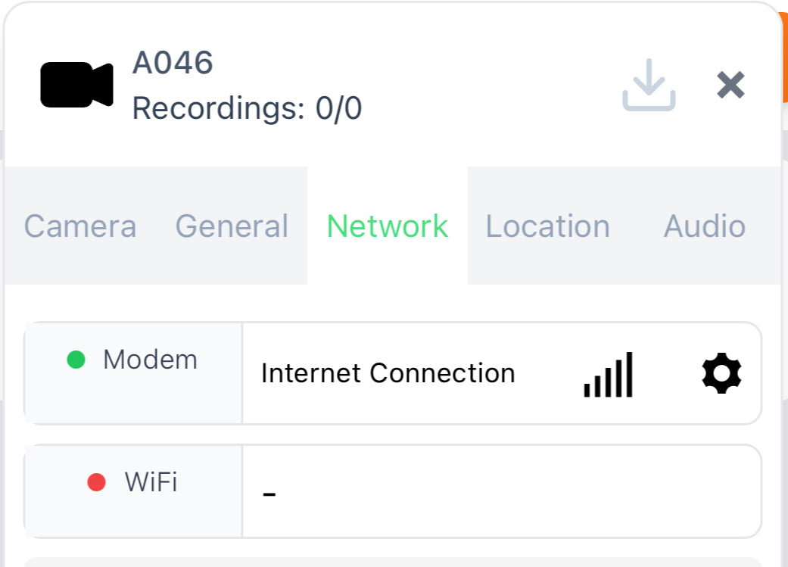Select the X icon to close the panel
This screenshot has height=567, width=788.
[730, 85]
